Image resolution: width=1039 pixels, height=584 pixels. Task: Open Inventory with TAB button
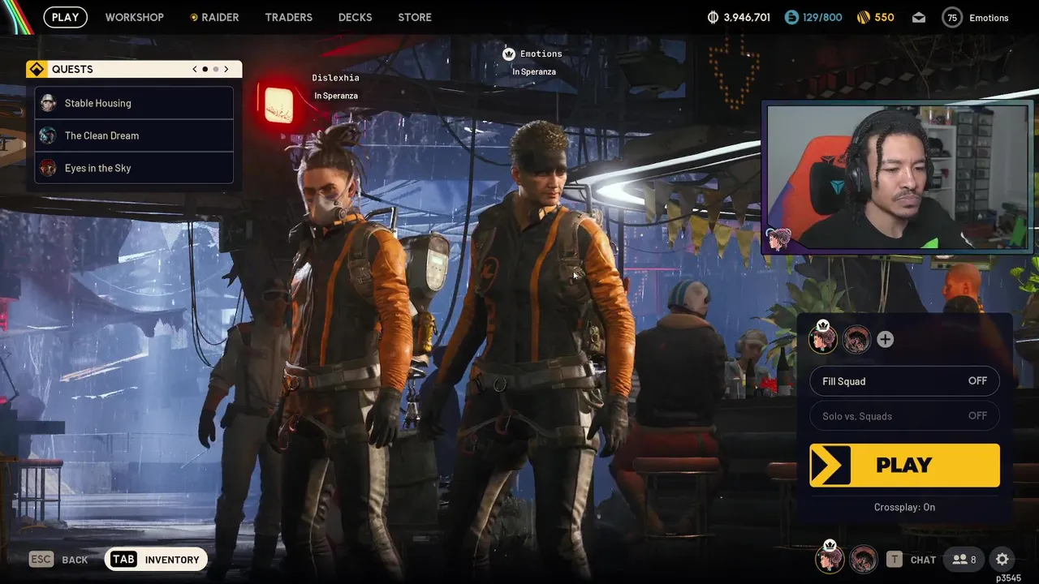(155, 560)
